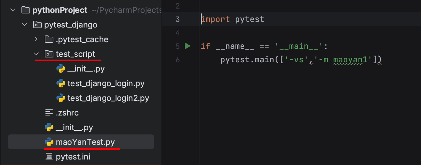Screen dimensions: 421x165
Task: Select the .zshrc file
Action: [x=67, y=113]
